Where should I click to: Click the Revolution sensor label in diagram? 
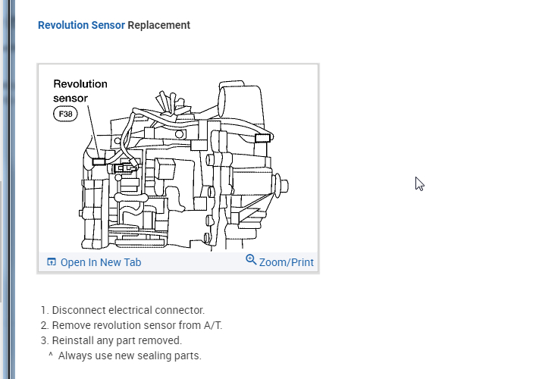[x=80, y=91]
